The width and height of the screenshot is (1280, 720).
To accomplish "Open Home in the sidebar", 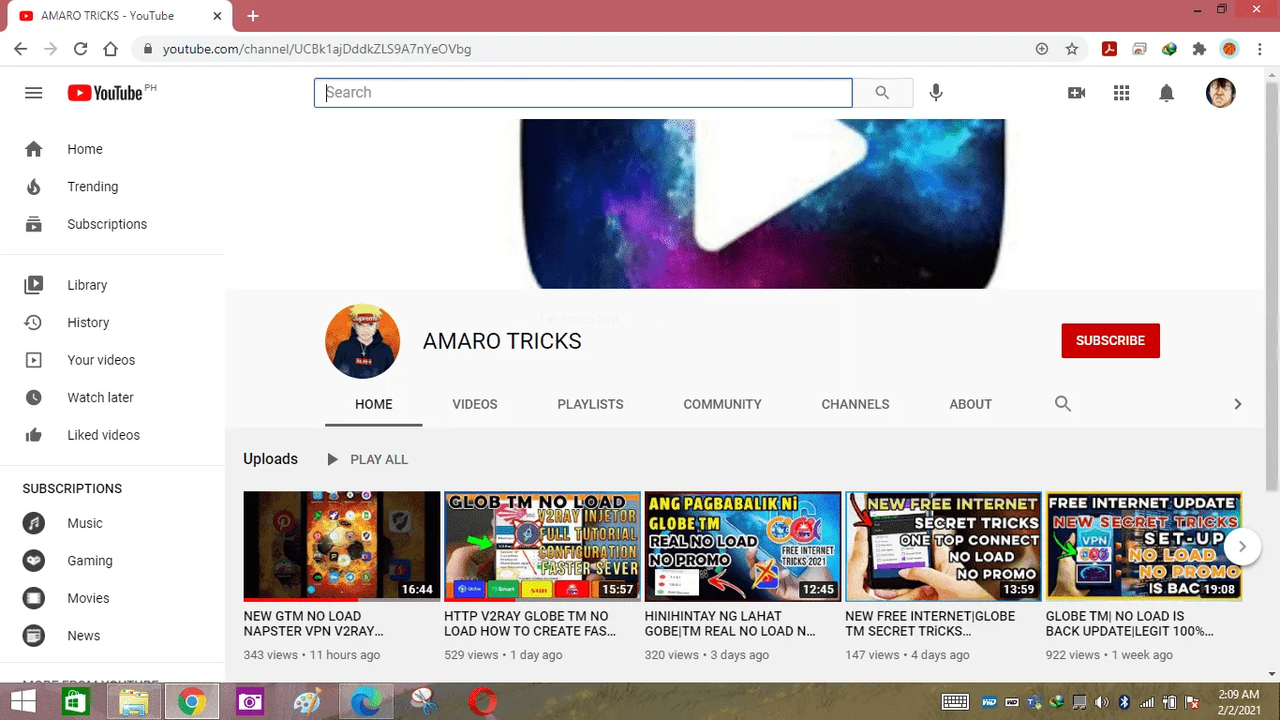I will 112,149.
